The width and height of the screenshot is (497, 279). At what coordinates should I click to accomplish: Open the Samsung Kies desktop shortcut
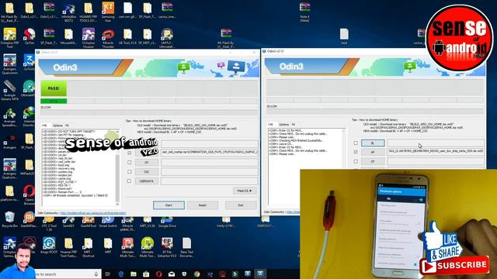[x=108, y=12]
